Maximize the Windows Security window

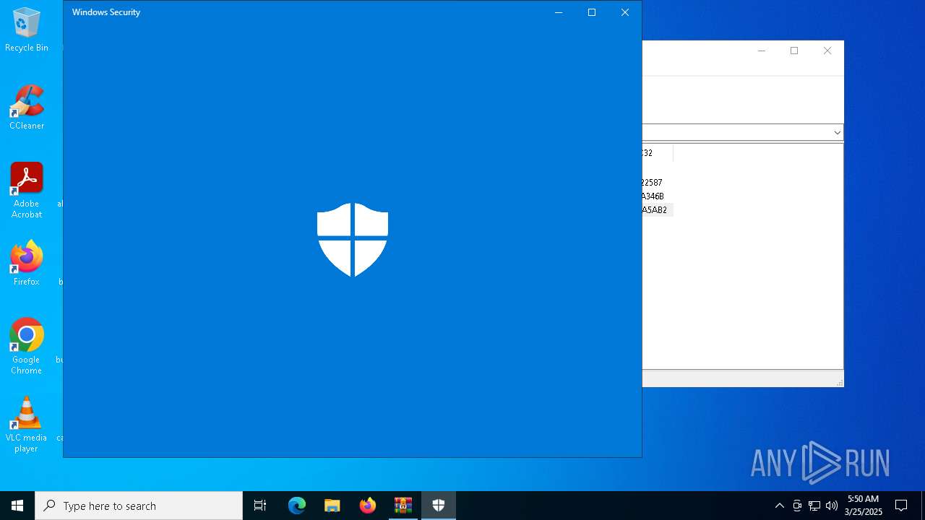click(x=592, y=12)
